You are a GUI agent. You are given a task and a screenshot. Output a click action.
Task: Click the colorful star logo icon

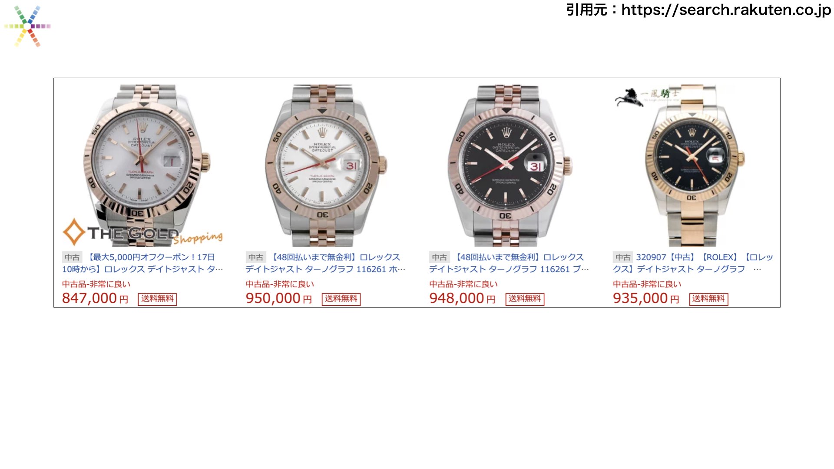pyautogui.click(x=27, y=26)
